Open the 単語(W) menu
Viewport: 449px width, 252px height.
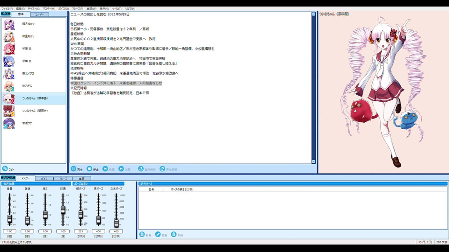(x=91, y=9)
